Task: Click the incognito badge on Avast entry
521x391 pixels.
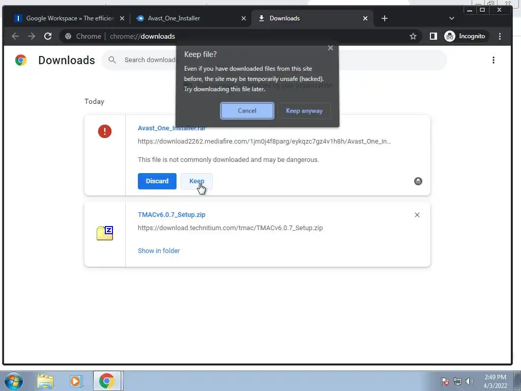Action: (418, 181)
